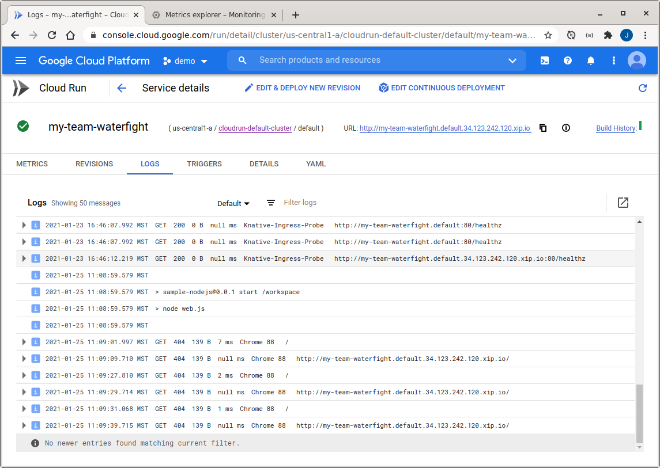Refresh the service details page
The width and height of the screenshot is (660, 468).
coord(643,88)
